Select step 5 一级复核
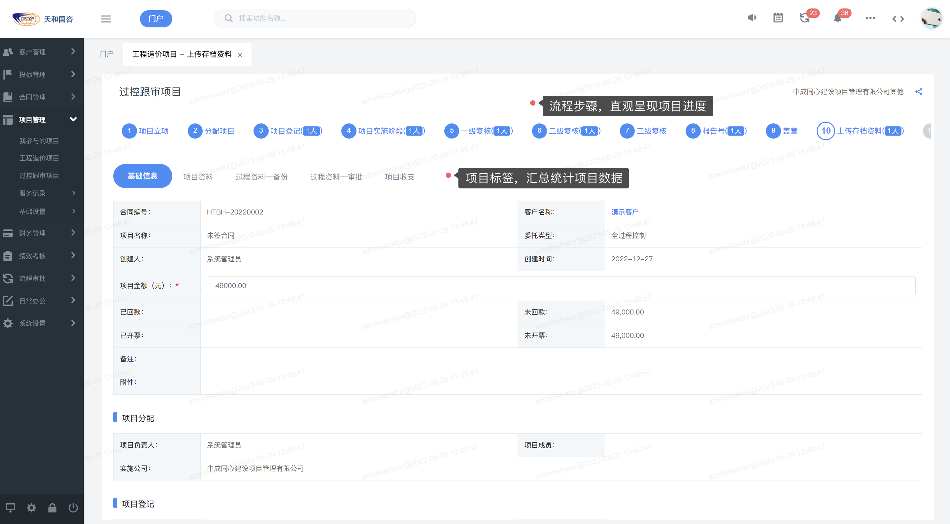The width and height of the screenshot is (950, 524). (478, 131)
